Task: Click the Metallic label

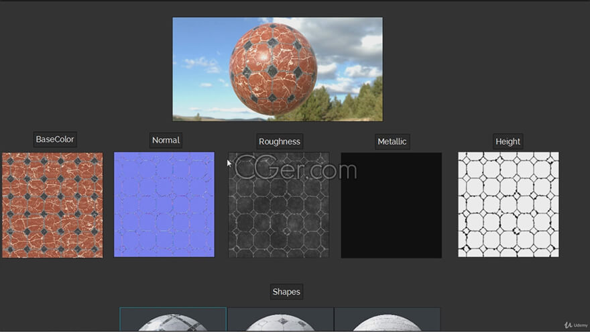Action: click(392, 142)
